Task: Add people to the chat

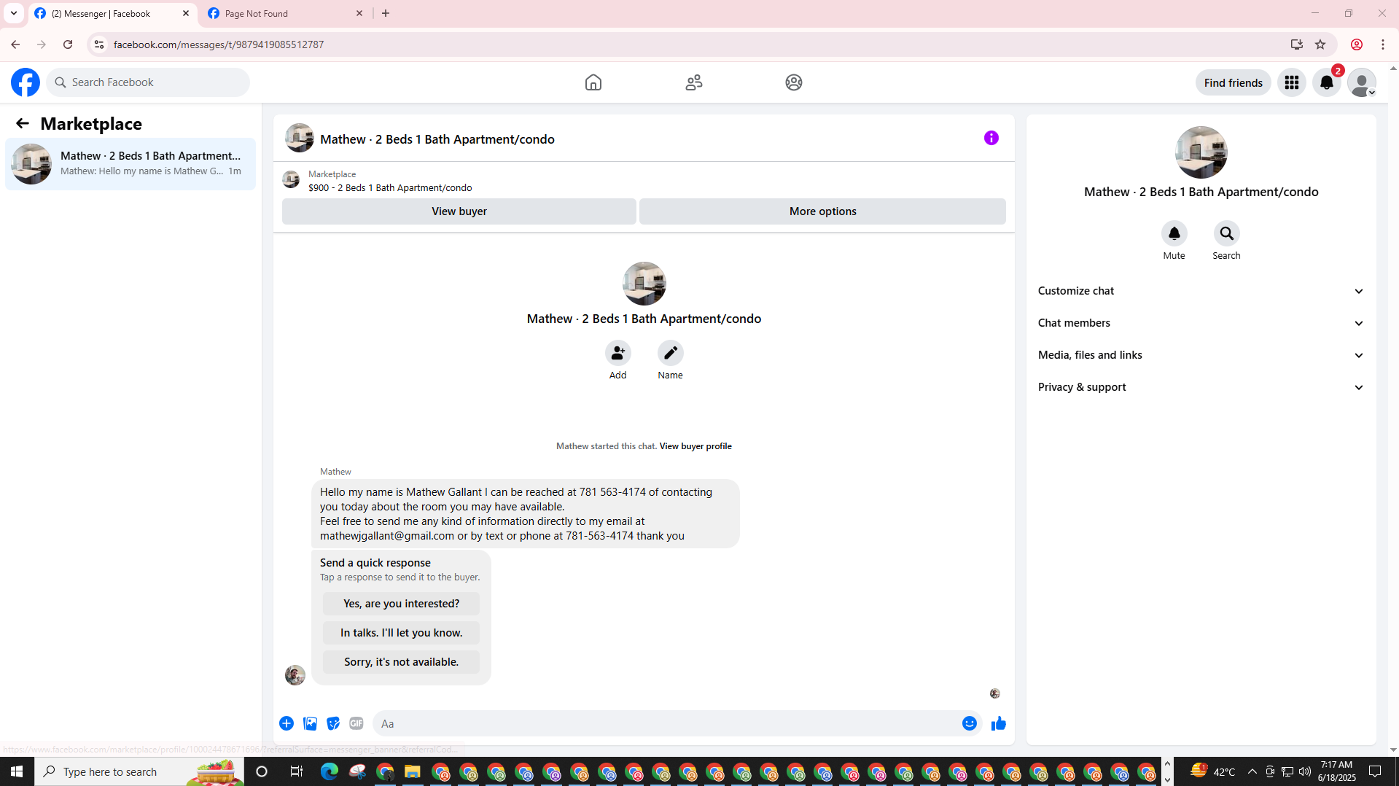Action: pos(618,353)
